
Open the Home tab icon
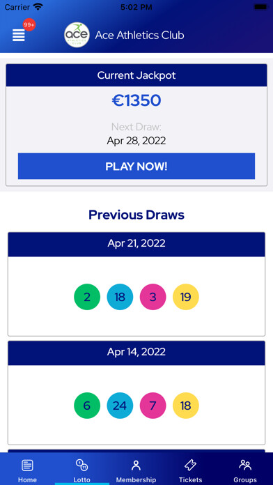pos(27,465)
